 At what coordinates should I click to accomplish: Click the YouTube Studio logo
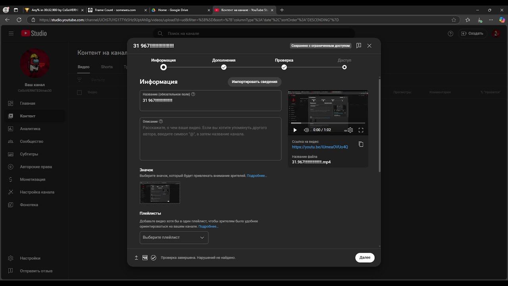[x=34, y=33]
